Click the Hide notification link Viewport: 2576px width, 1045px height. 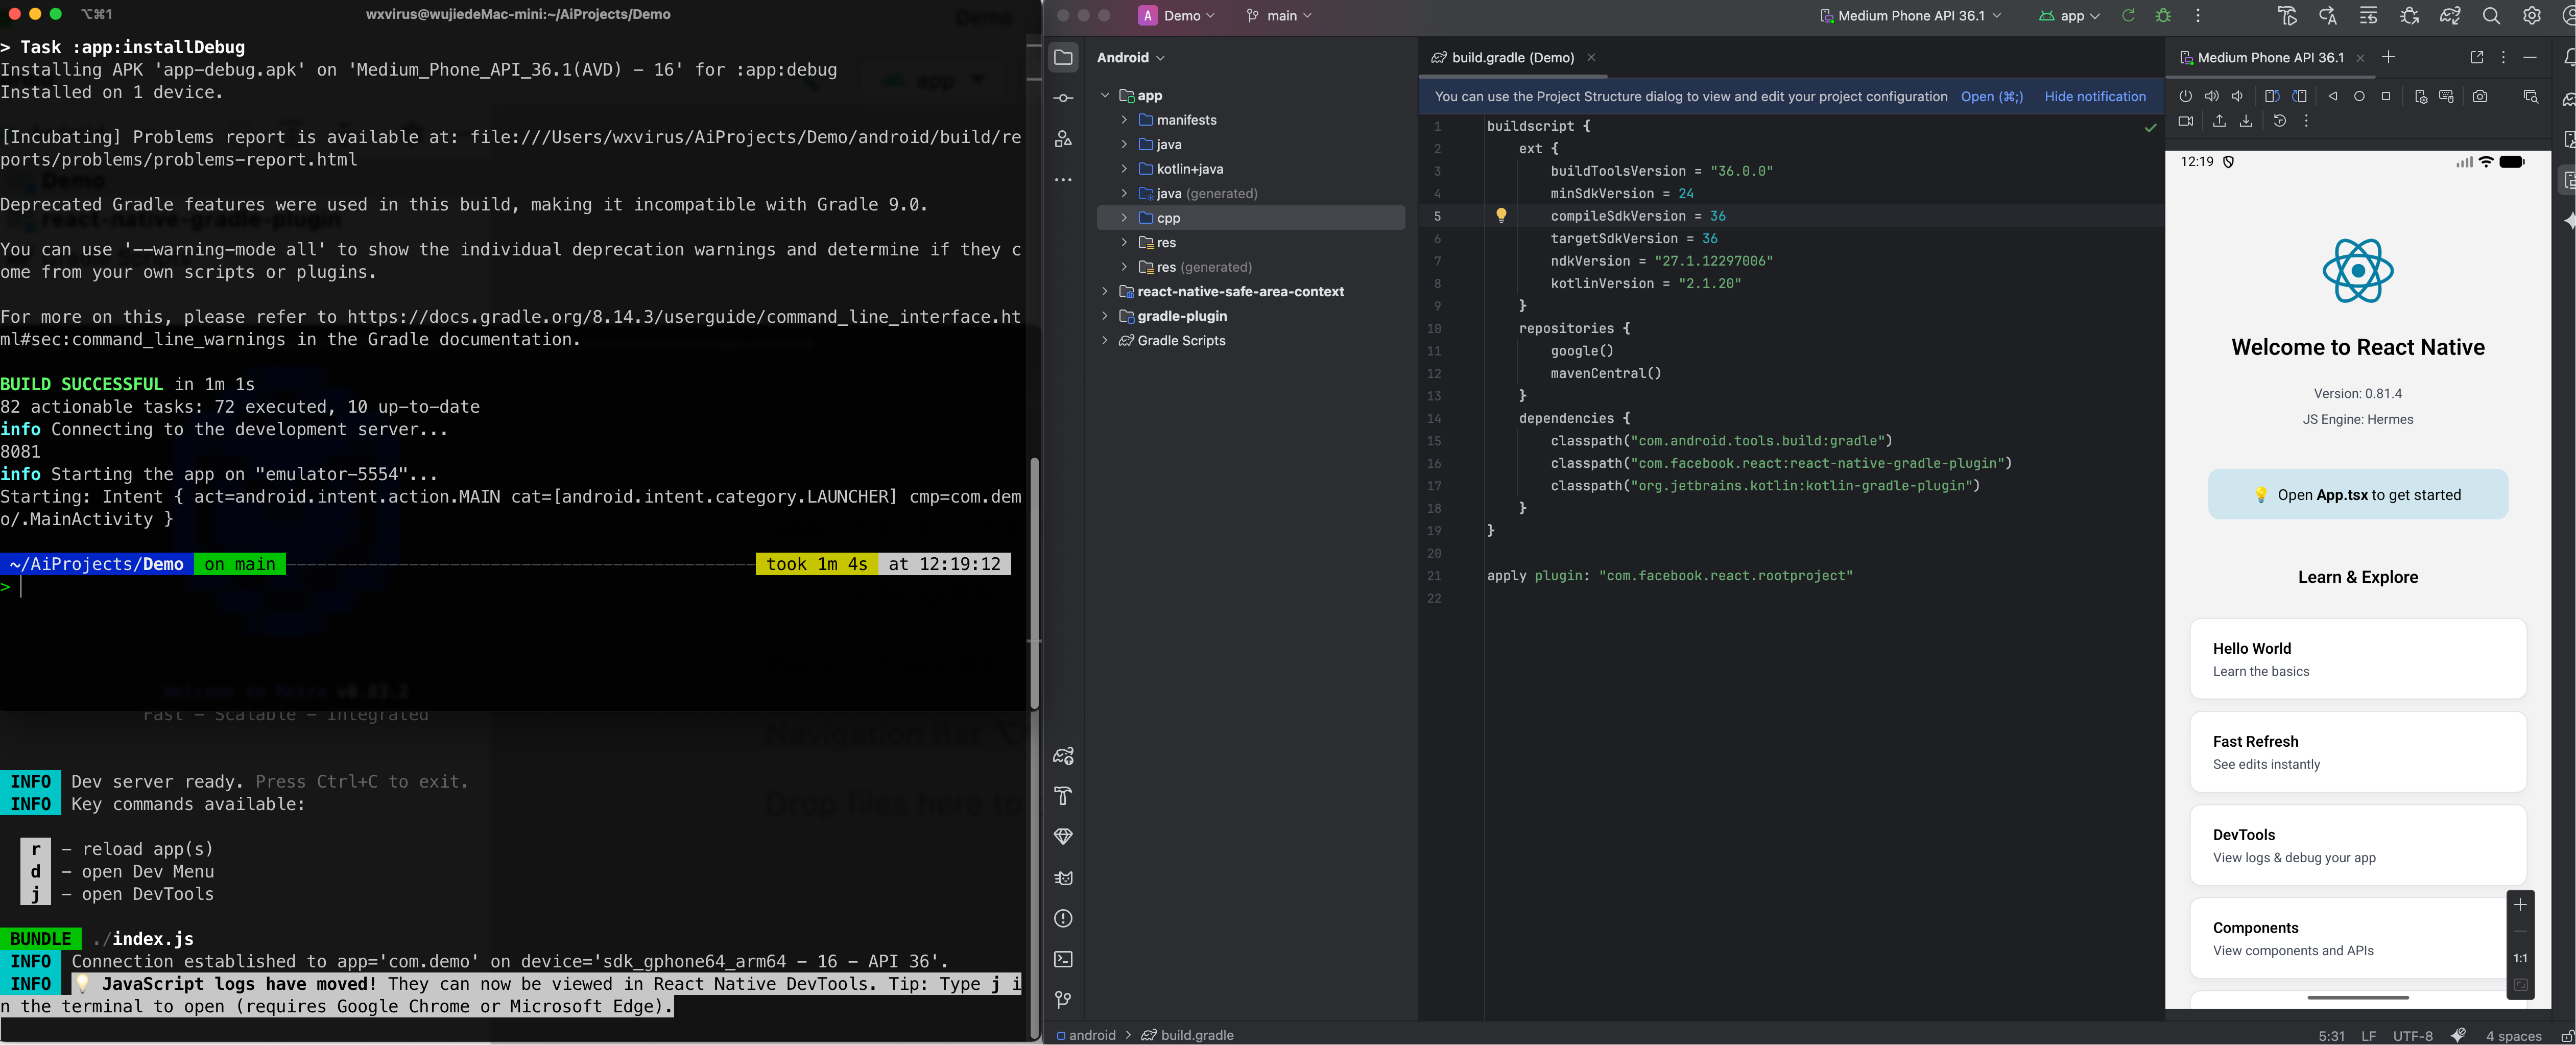[x=2094, y=97]
